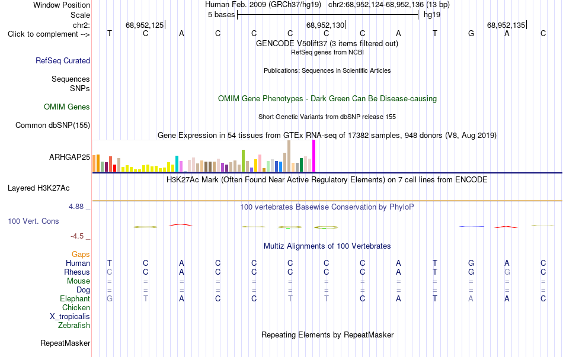Open the 100 Vert. Cons track label
The width and height of the screenshot is (563, 357).
(x=33, y=221)
